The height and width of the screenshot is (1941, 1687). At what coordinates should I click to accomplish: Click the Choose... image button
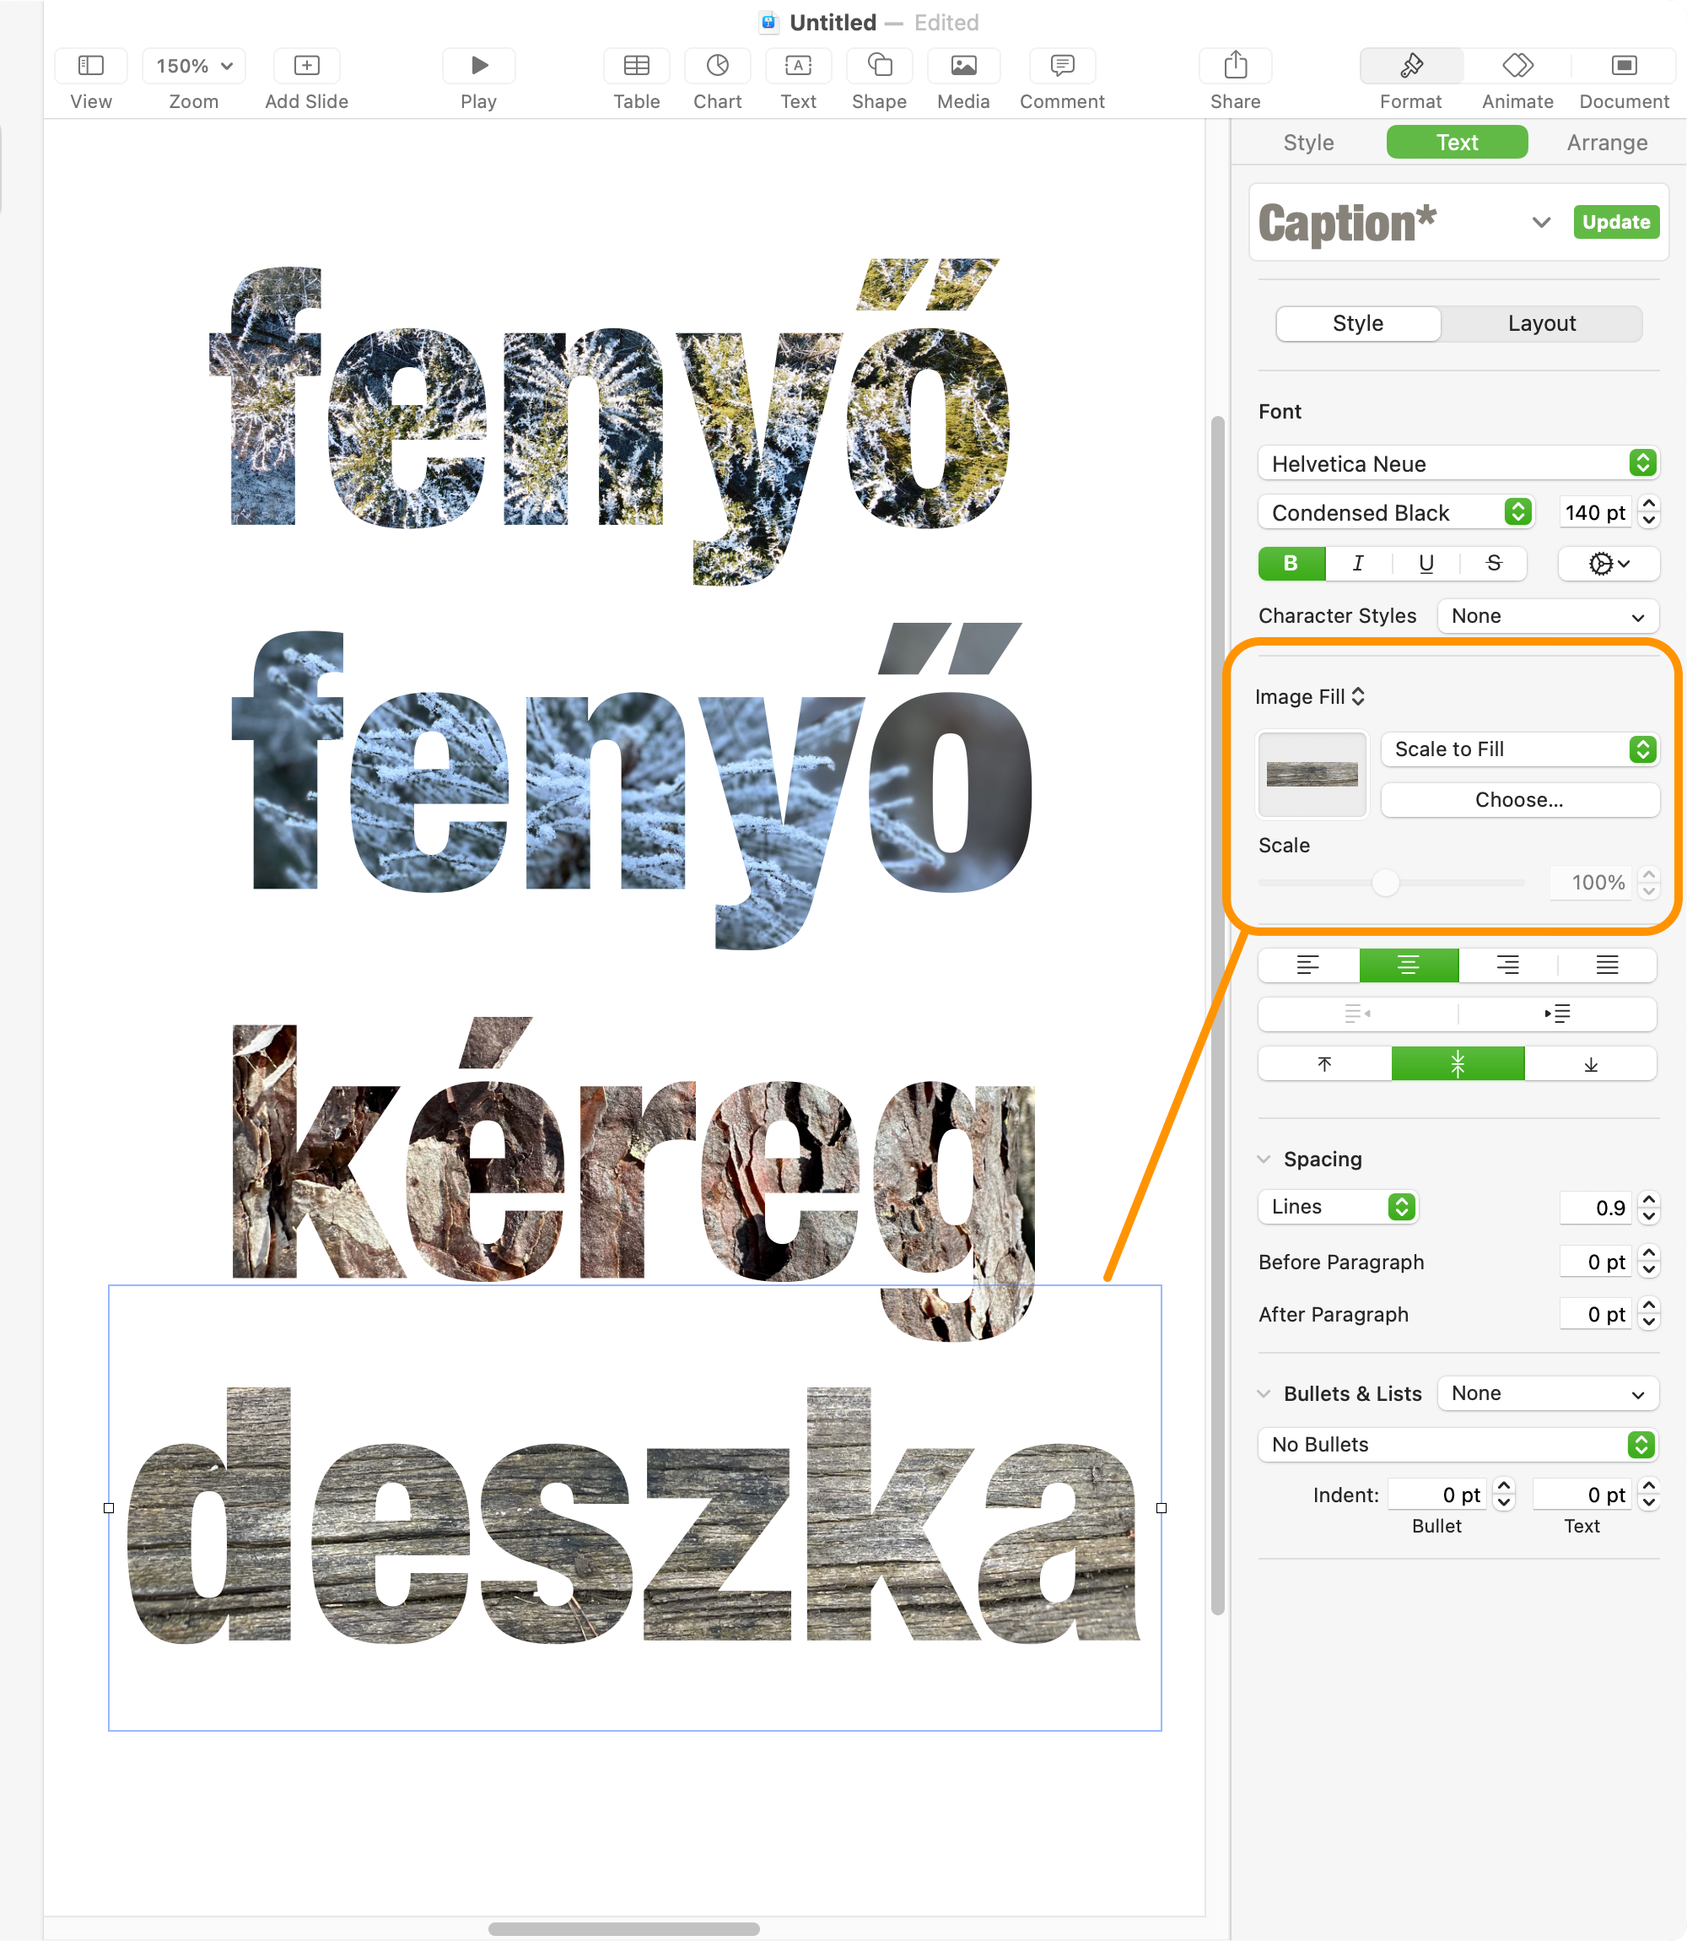(1518, 799)
